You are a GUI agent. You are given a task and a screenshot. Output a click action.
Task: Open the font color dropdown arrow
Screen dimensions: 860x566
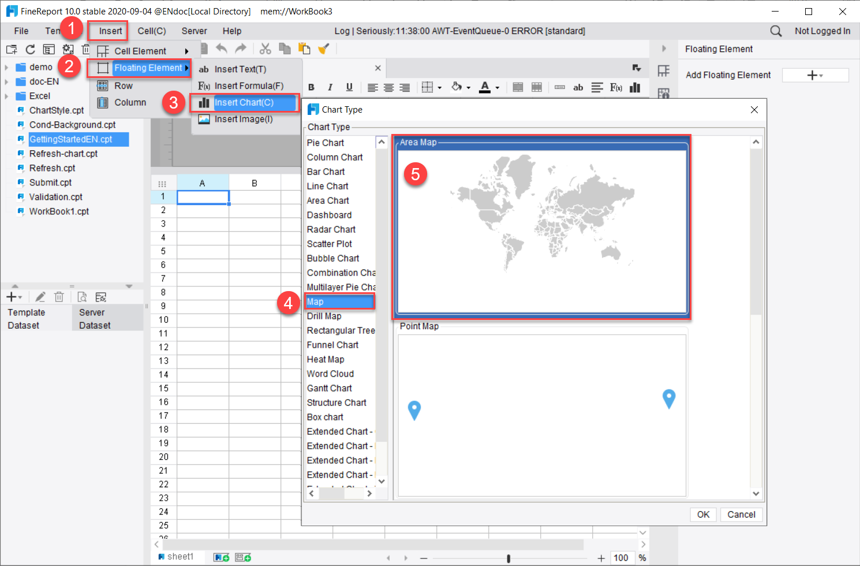[x=497, y=88]
